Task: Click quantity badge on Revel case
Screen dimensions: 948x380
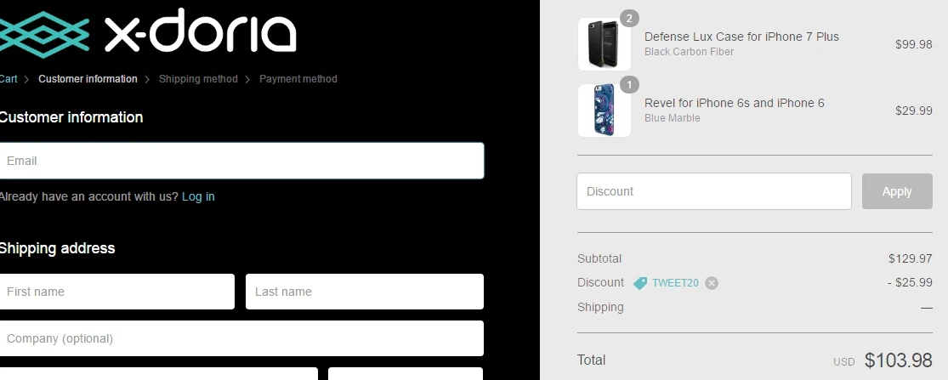Action: 629,84
